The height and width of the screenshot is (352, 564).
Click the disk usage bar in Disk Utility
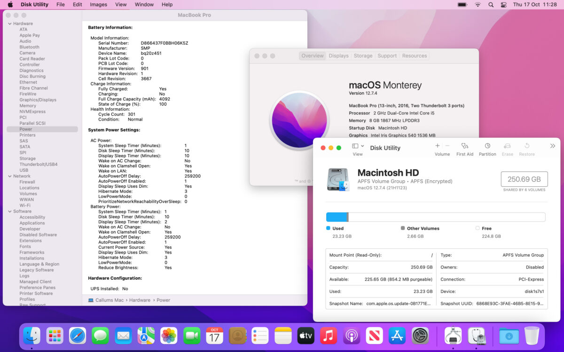(436, 217)
